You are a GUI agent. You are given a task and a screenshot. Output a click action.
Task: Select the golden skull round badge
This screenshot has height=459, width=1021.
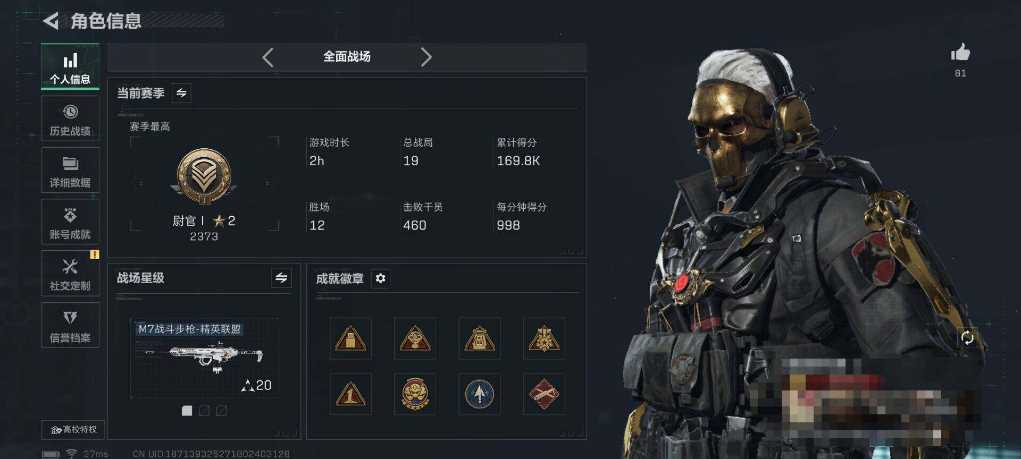click(x=415, y=394)
